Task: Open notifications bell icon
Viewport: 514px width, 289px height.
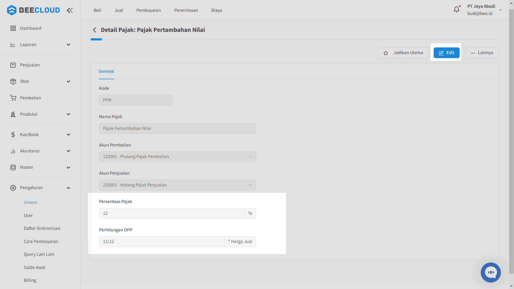Action: (x=457, y=9)
